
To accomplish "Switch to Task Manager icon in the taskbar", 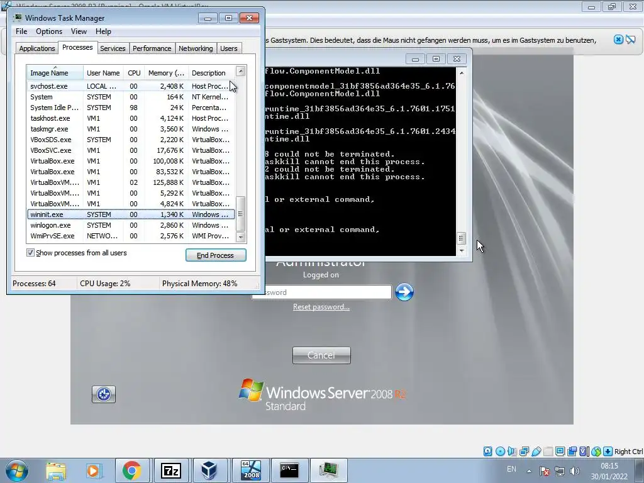I will click(x=328, y=470).
